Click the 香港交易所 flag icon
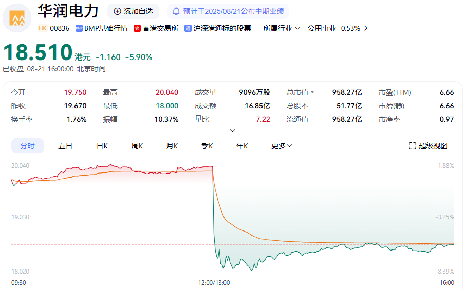Viewport: 467px width, 289px height. pyautogui.click(x=137, y=28)
